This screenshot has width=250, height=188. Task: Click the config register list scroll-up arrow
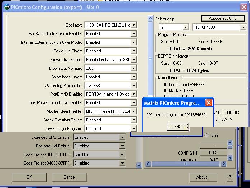[x=230, y=143]
